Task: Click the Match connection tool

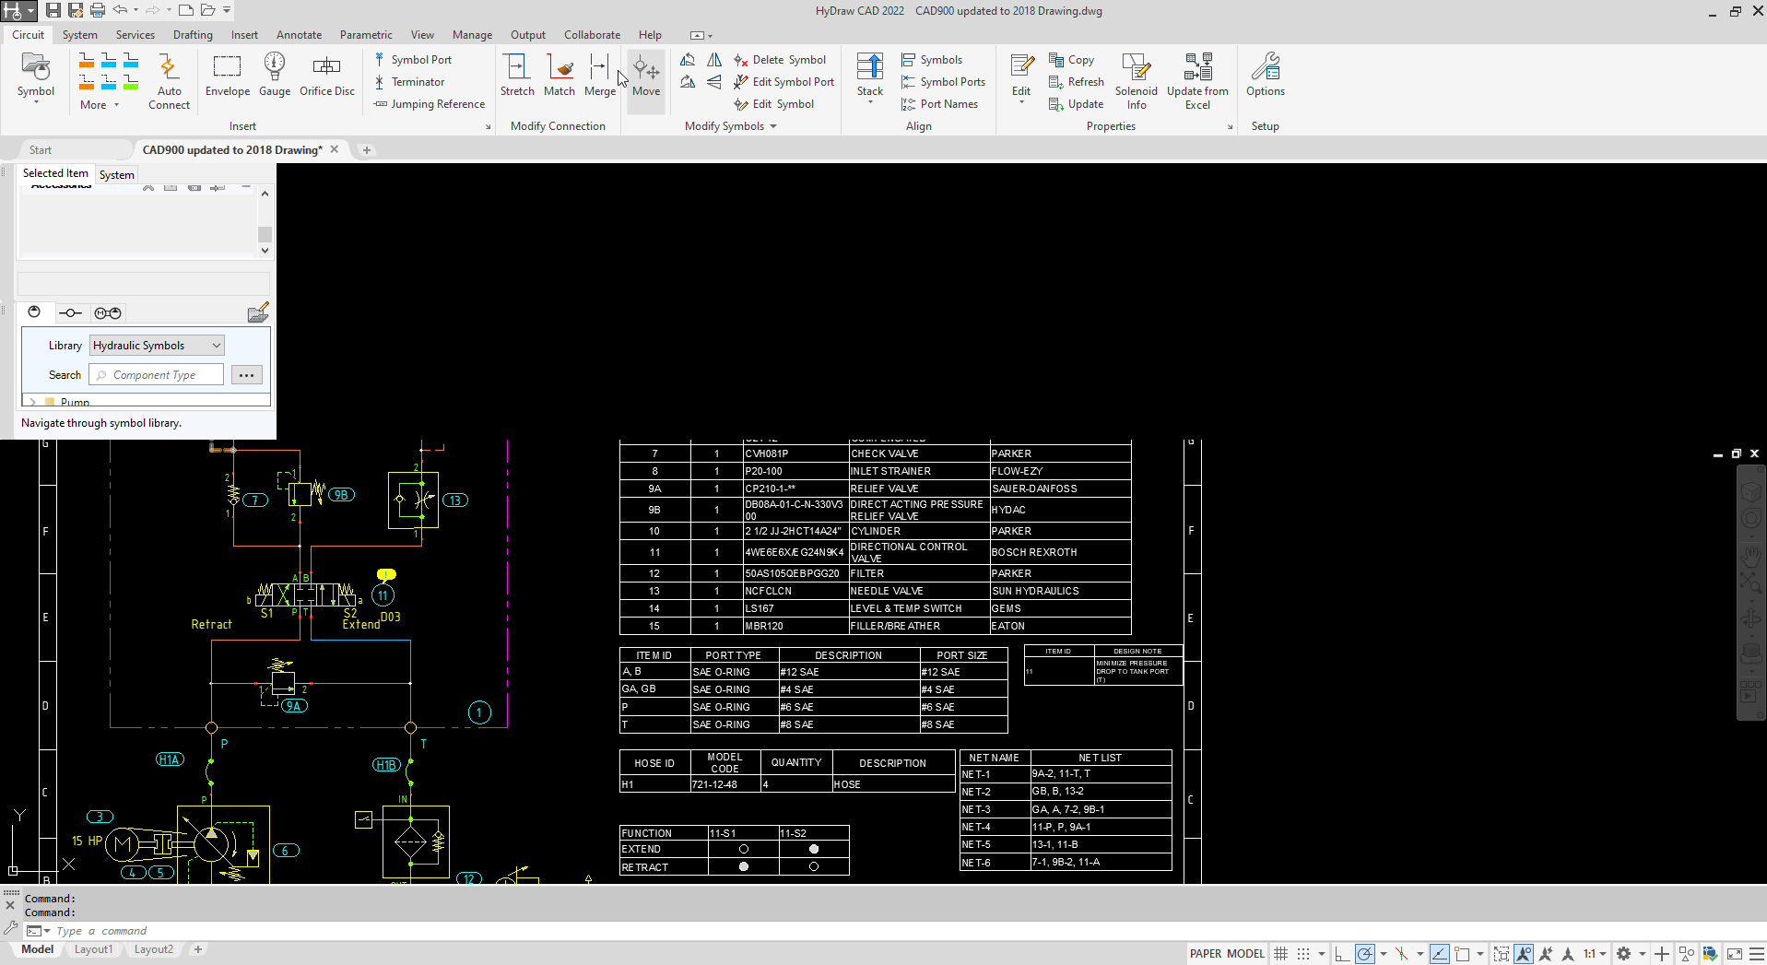Action: (x=560, y=75)
